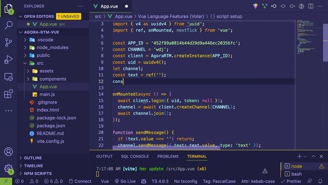Add a new terminal with plus icon

coord(299,156)
